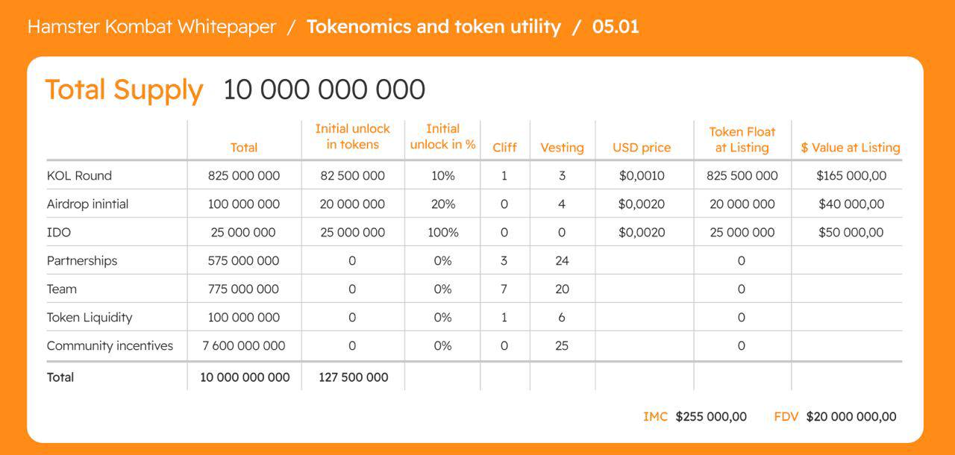Viewport: 955px width, 455px height.
Task: Select the Airdrop inintial row label
Action: (x=89, y=204)
